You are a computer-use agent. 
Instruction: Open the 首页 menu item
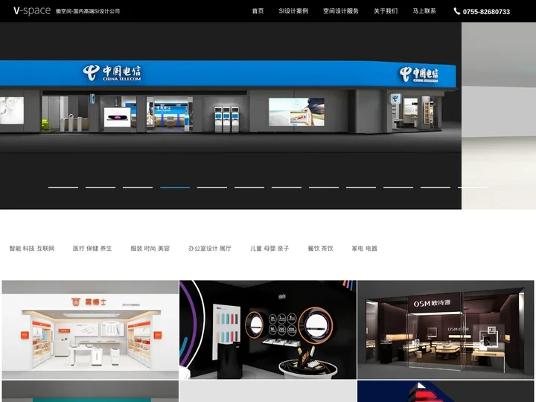[258, 11]
